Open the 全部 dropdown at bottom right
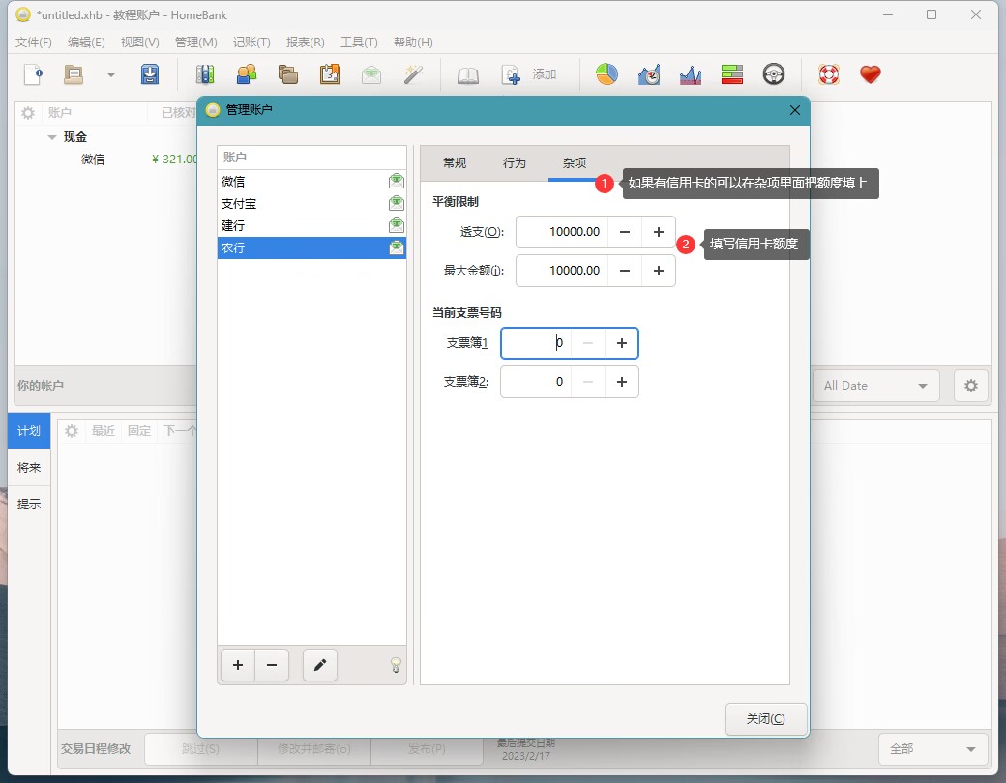 pos(932,749)
